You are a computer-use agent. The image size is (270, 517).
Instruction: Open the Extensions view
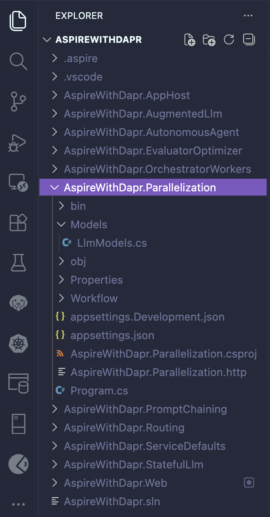pos(18,222)
